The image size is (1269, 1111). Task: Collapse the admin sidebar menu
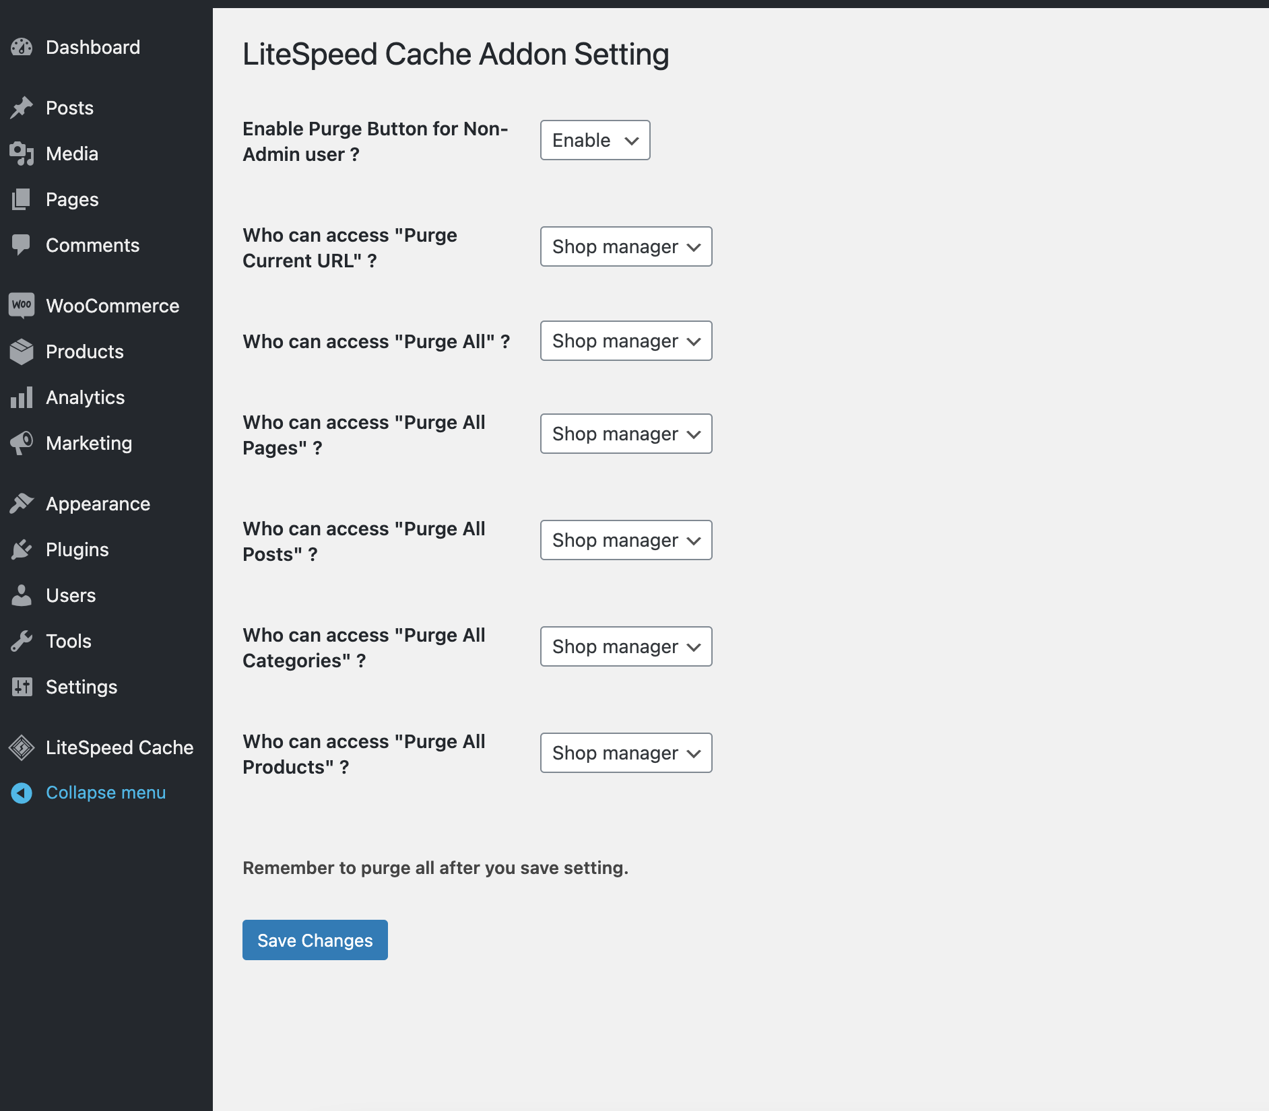[x=105, y=793]
